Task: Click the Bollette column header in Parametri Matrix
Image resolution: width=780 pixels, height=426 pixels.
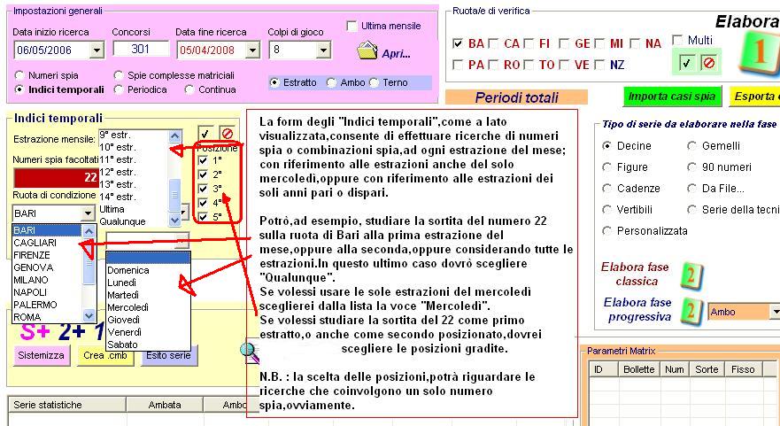Action: 638,369
